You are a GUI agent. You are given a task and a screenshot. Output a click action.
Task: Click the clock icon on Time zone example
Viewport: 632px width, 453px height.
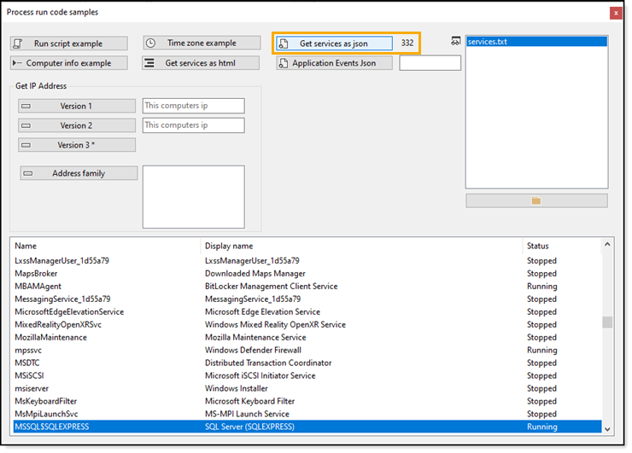tap(151, 44)
